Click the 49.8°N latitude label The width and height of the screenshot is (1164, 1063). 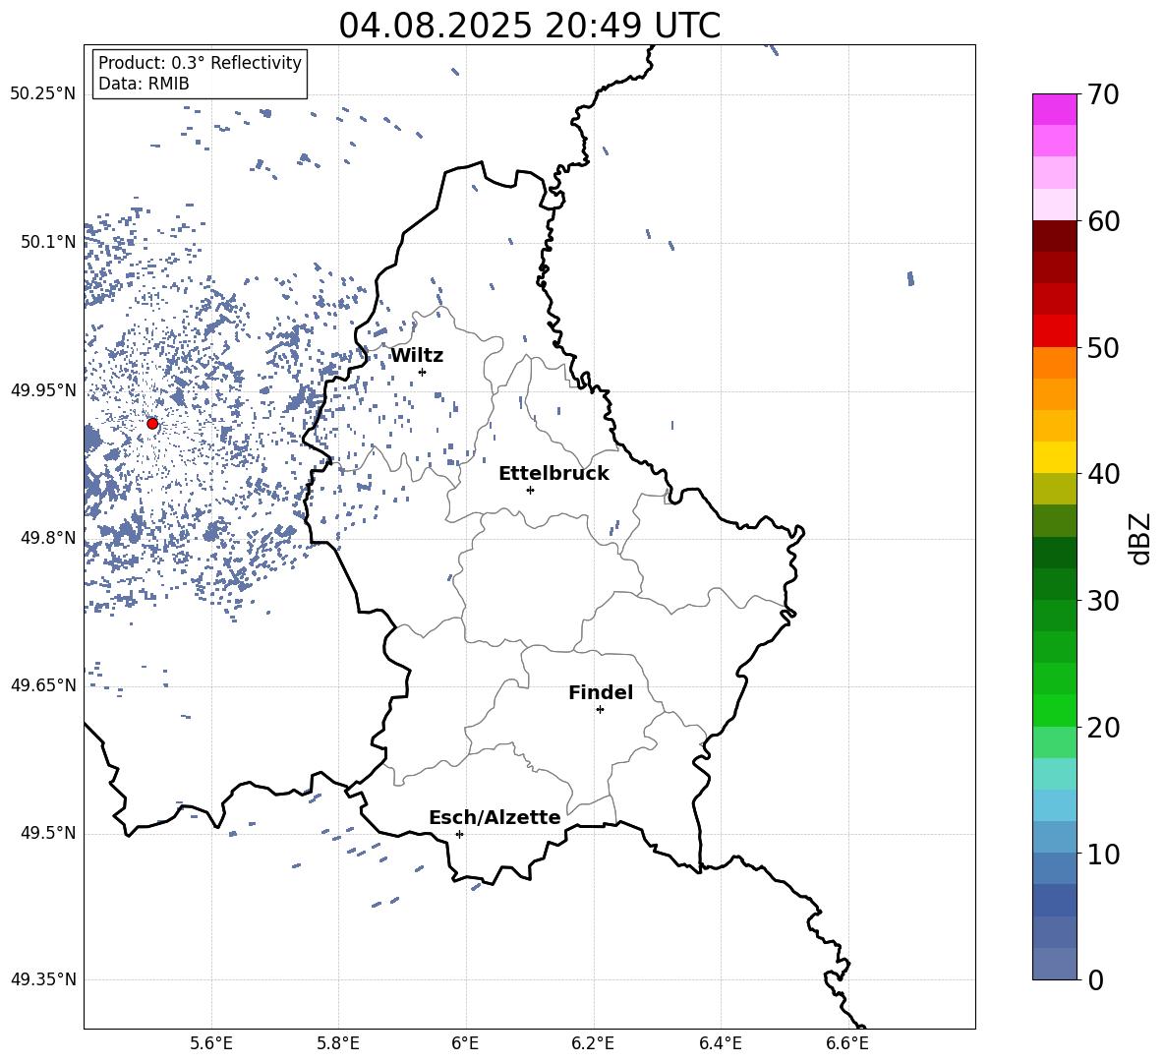[x=48, y=538]
